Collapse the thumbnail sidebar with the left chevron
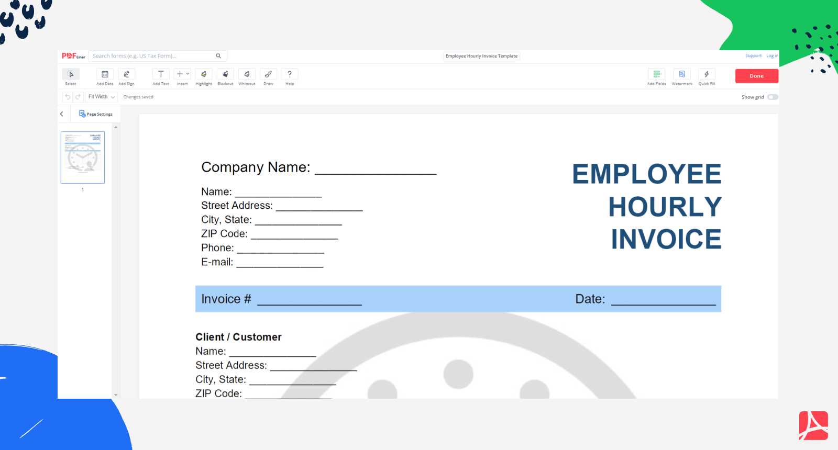 click(61, 114)
